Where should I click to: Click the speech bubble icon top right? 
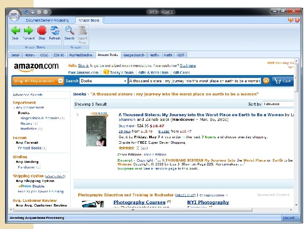click(x=291, y=20)
